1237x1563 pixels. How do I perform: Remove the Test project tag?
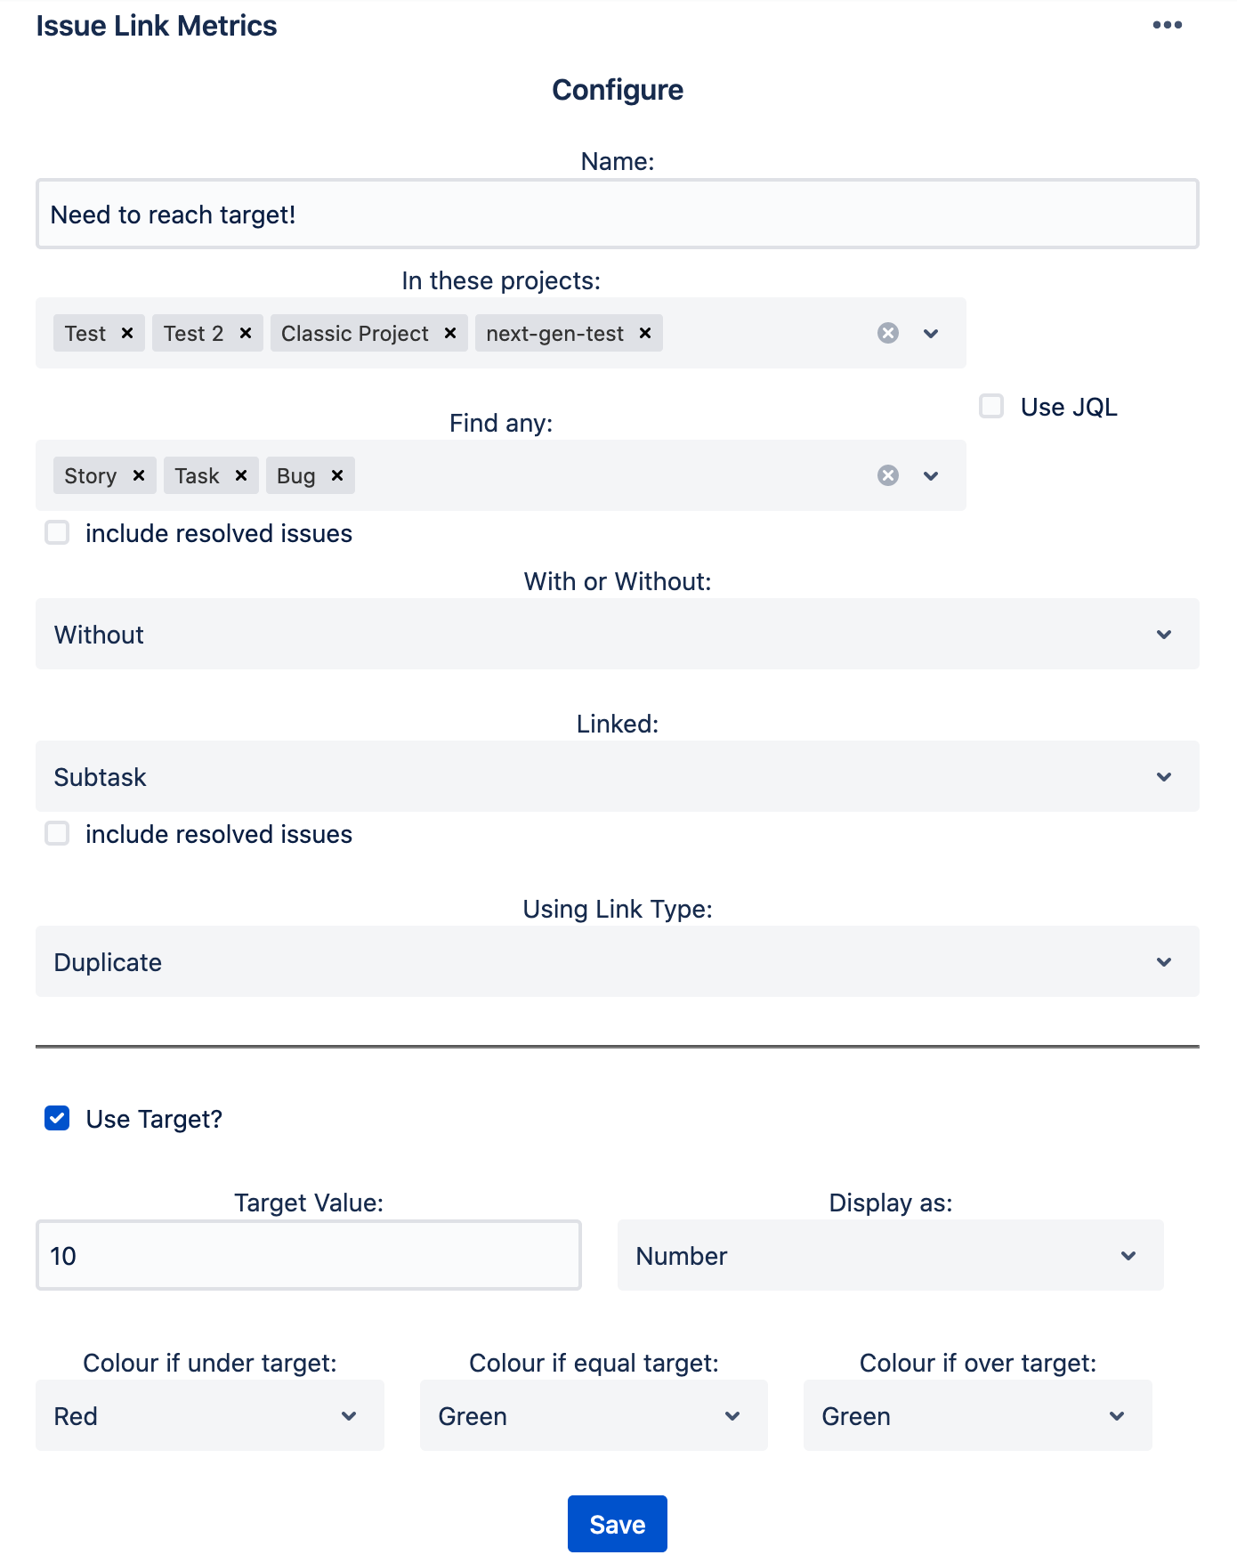coord(127,333)
